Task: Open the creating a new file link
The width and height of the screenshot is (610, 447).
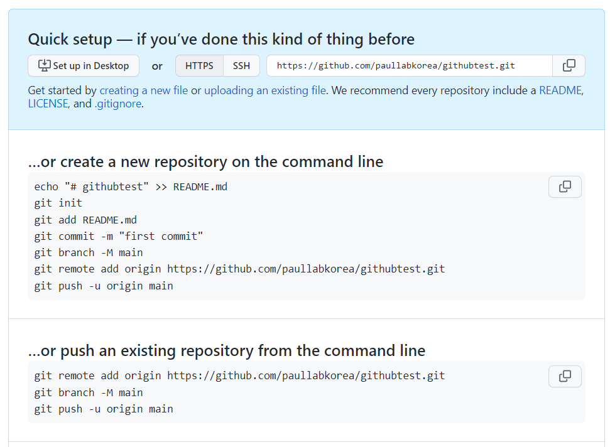Action: pos(144,90)
